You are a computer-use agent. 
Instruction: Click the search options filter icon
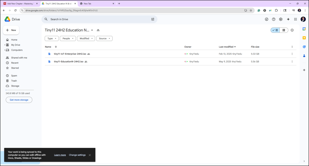coord(153,19)
